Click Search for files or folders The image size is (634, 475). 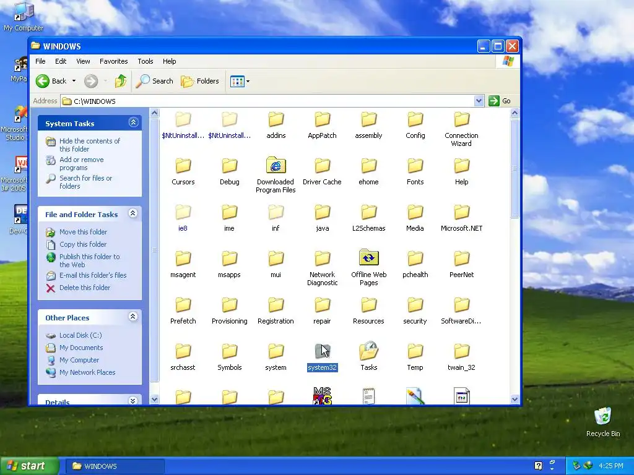coord(85,182)
